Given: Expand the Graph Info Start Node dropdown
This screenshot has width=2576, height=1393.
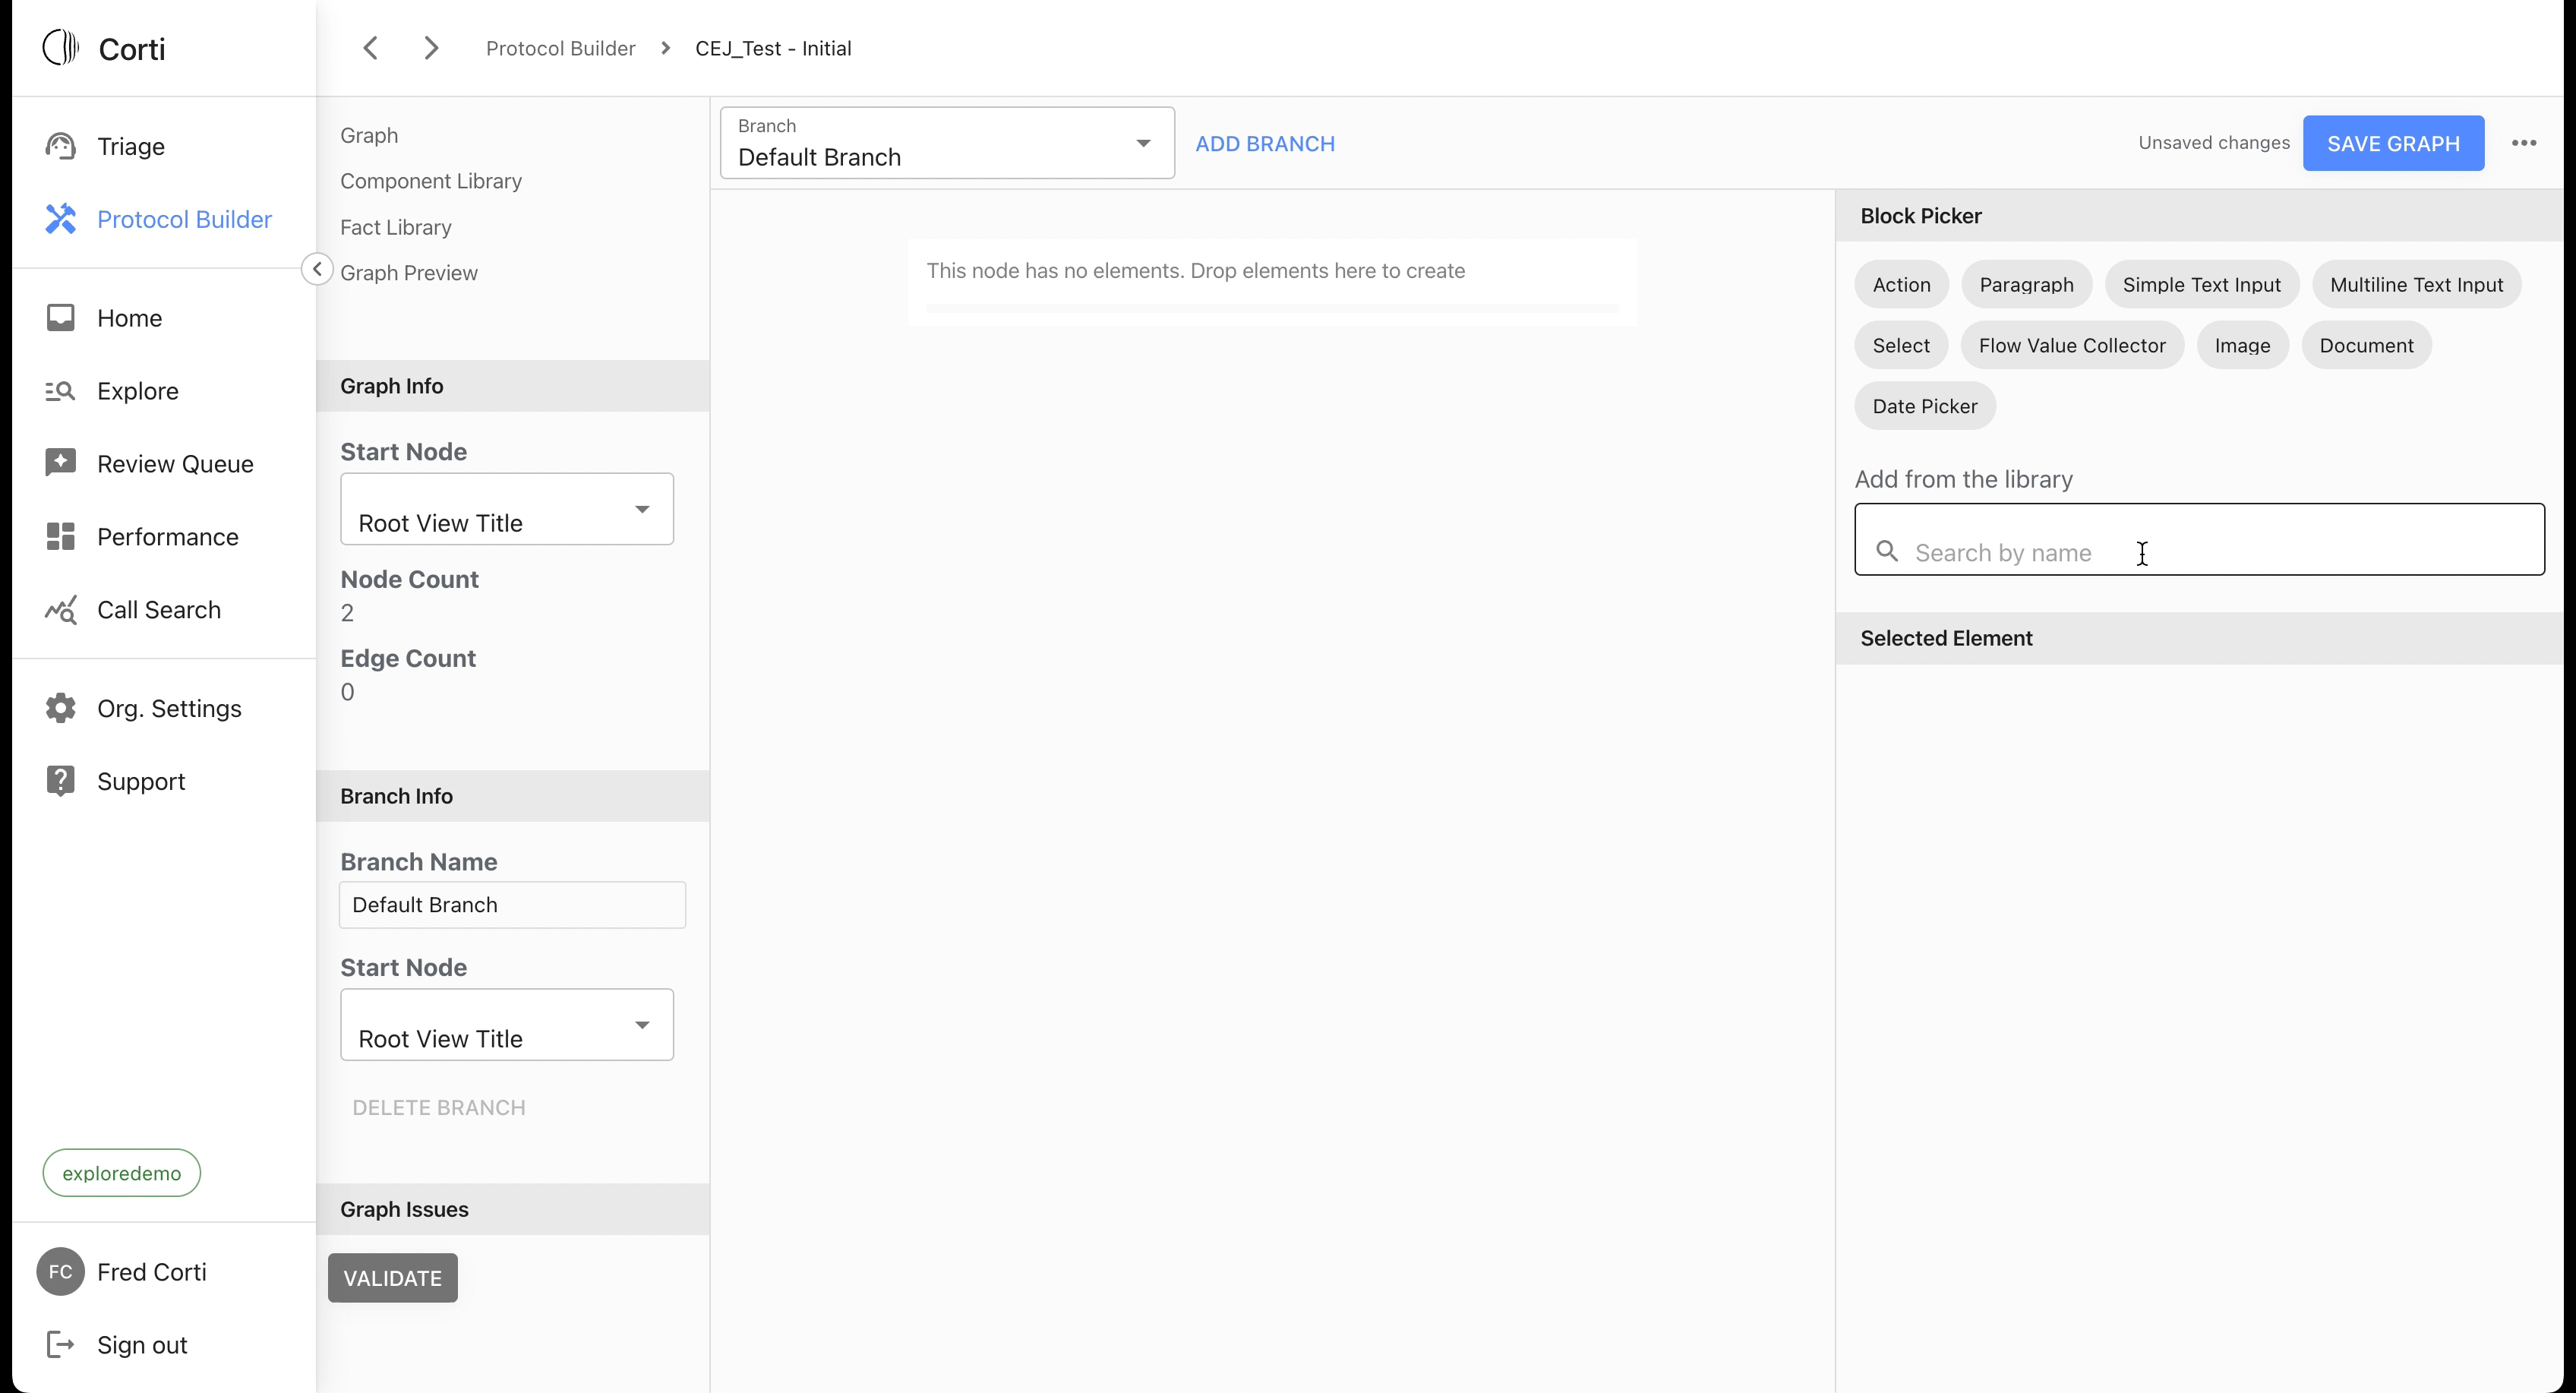Looking at the screenshot, I should point(507,509).
